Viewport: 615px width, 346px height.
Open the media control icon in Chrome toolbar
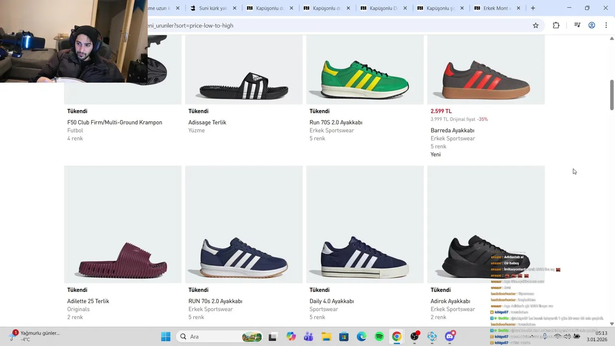[578, 25]
